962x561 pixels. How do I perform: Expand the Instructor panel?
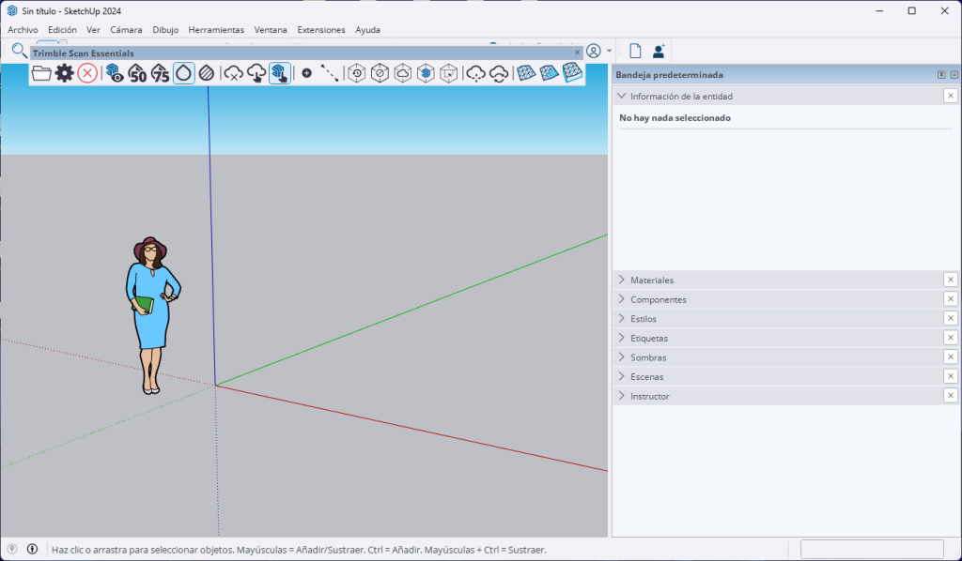click(x=622, y=396)
